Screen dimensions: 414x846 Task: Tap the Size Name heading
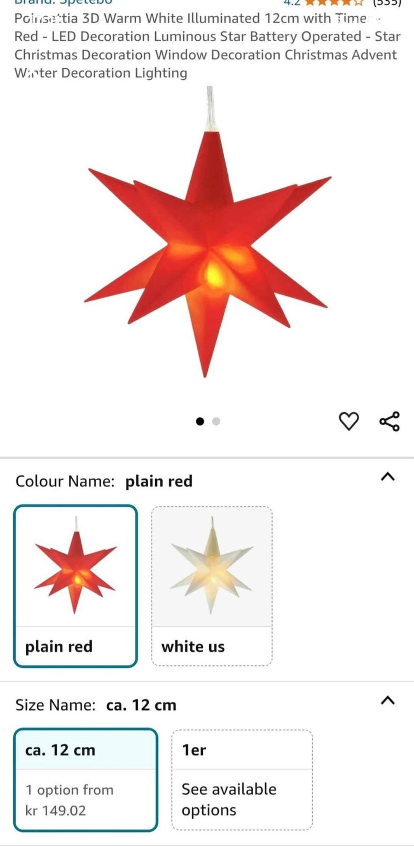point(56,705)
